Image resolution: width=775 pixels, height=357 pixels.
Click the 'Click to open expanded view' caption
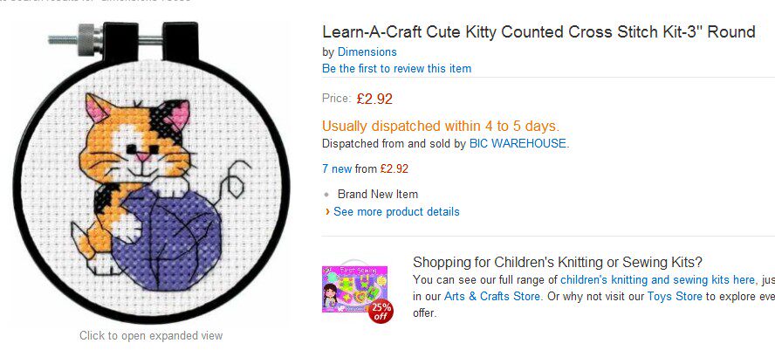pos(151,335)
